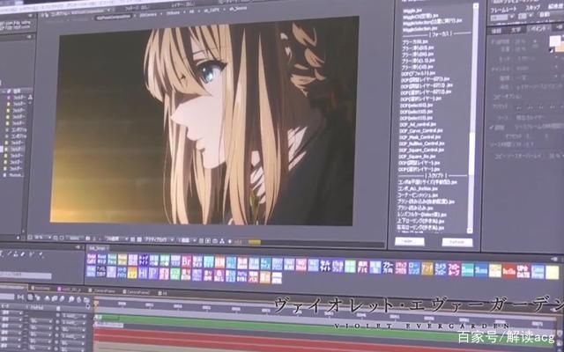
Task: Click the green "Demo" script icon
Action: [468, 269]
